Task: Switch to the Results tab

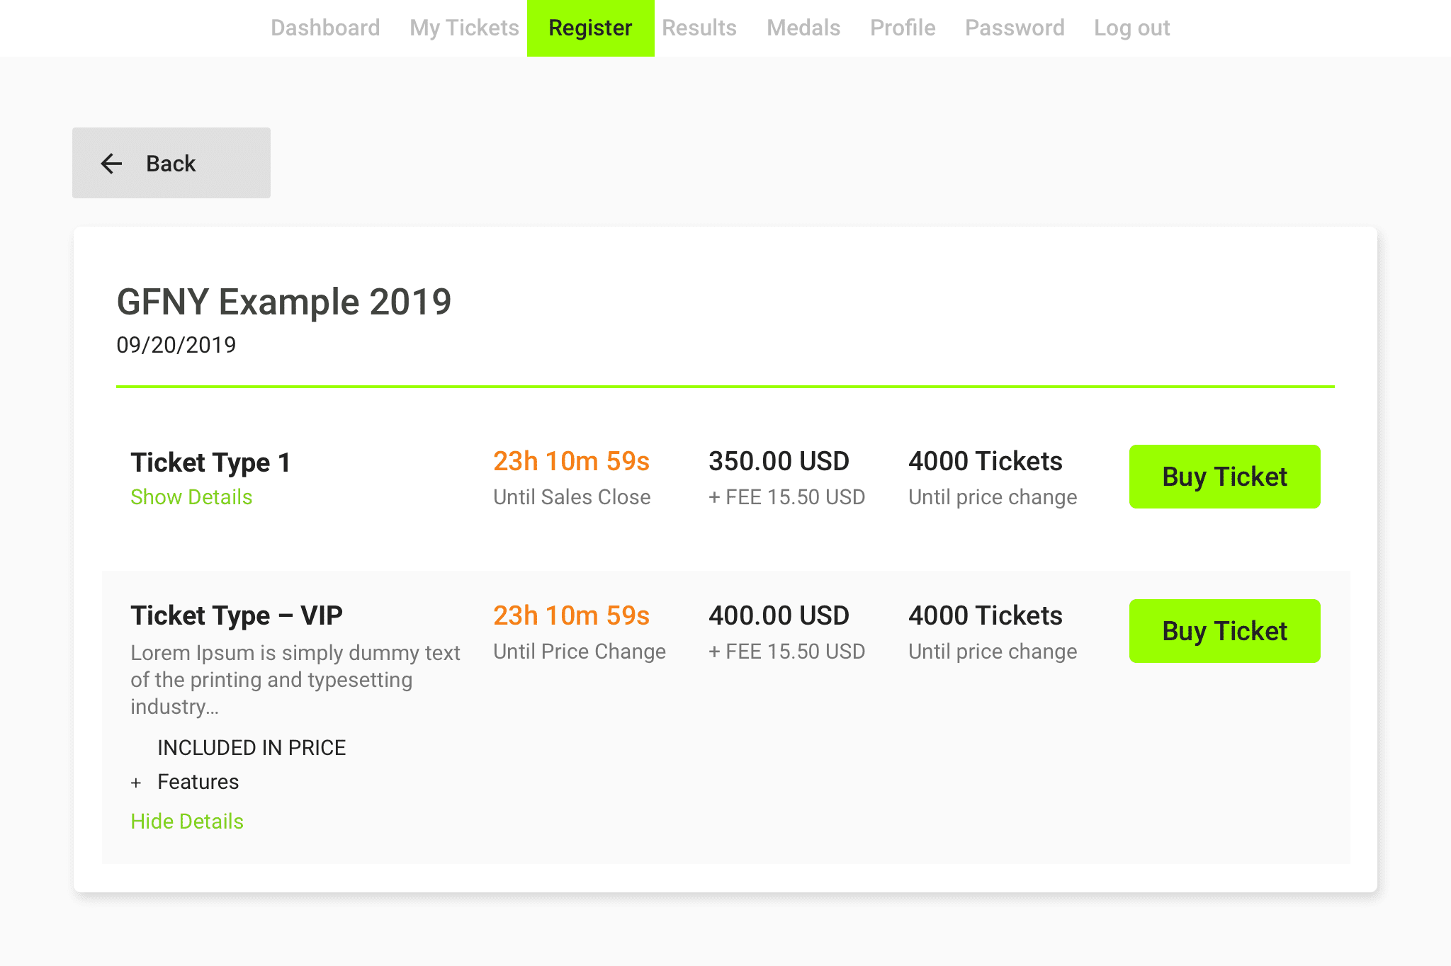Action: pyautogui.click(x=699, y=28)
